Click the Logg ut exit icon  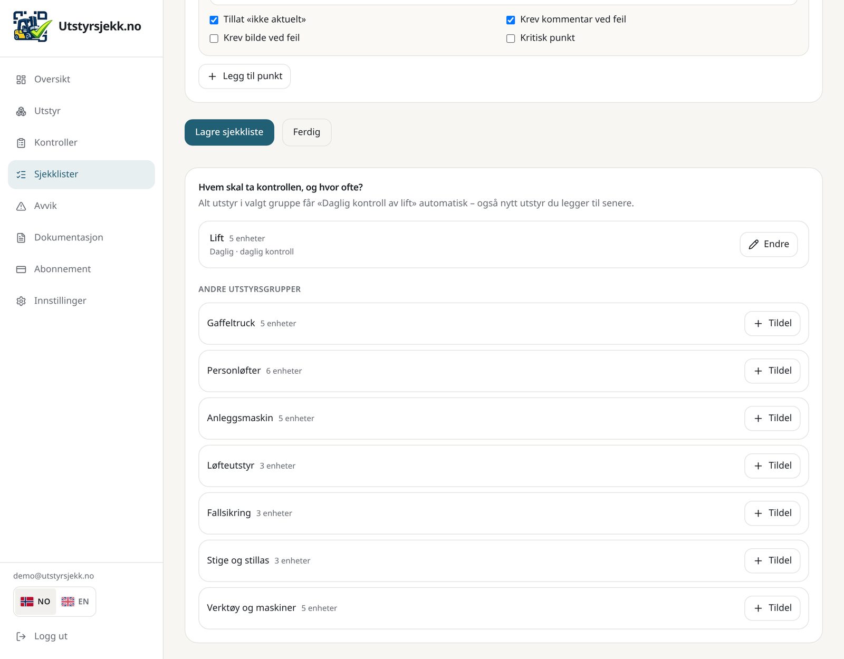[21, 636]
